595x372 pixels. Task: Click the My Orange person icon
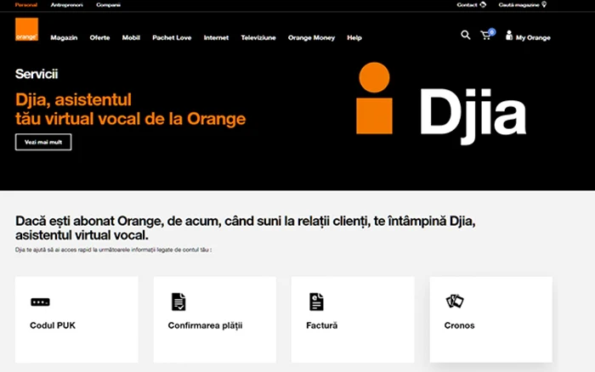click(509, 36)
